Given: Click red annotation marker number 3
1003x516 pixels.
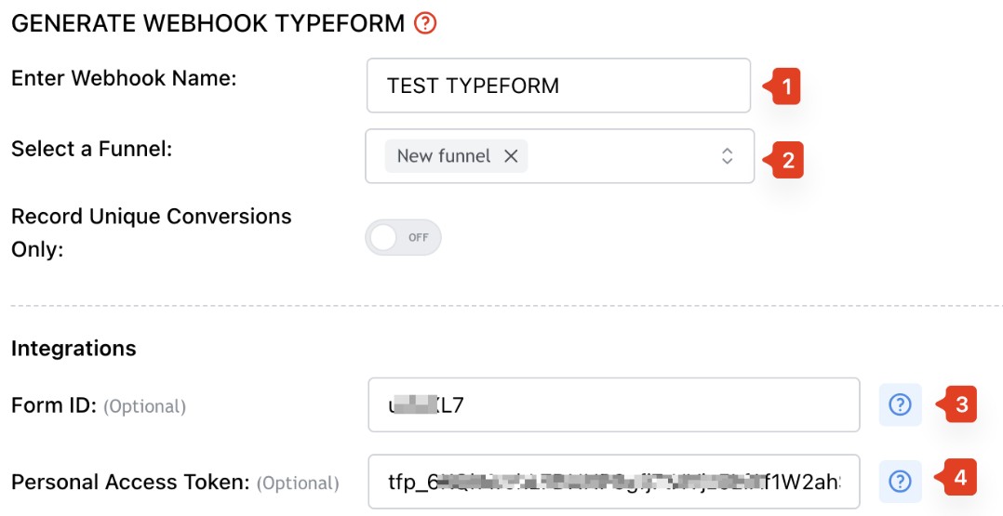Looking at the screenshot, I should (x=956, y=404).
